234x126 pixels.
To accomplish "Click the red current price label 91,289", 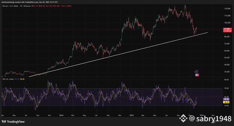I will (x=227, y=29).
